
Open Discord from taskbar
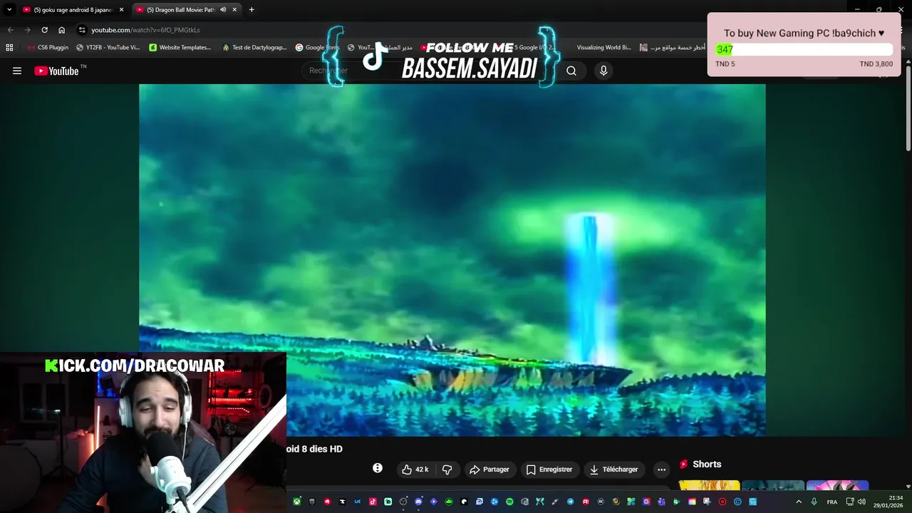click(x=418, y=502)
